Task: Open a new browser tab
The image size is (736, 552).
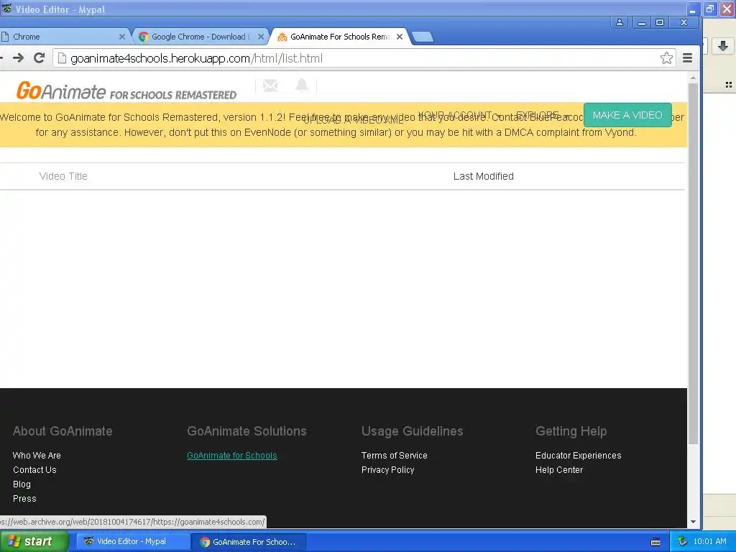Action: point(423,37)
